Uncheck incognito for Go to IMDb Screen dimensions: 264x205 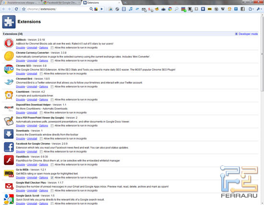coord(52,178)
